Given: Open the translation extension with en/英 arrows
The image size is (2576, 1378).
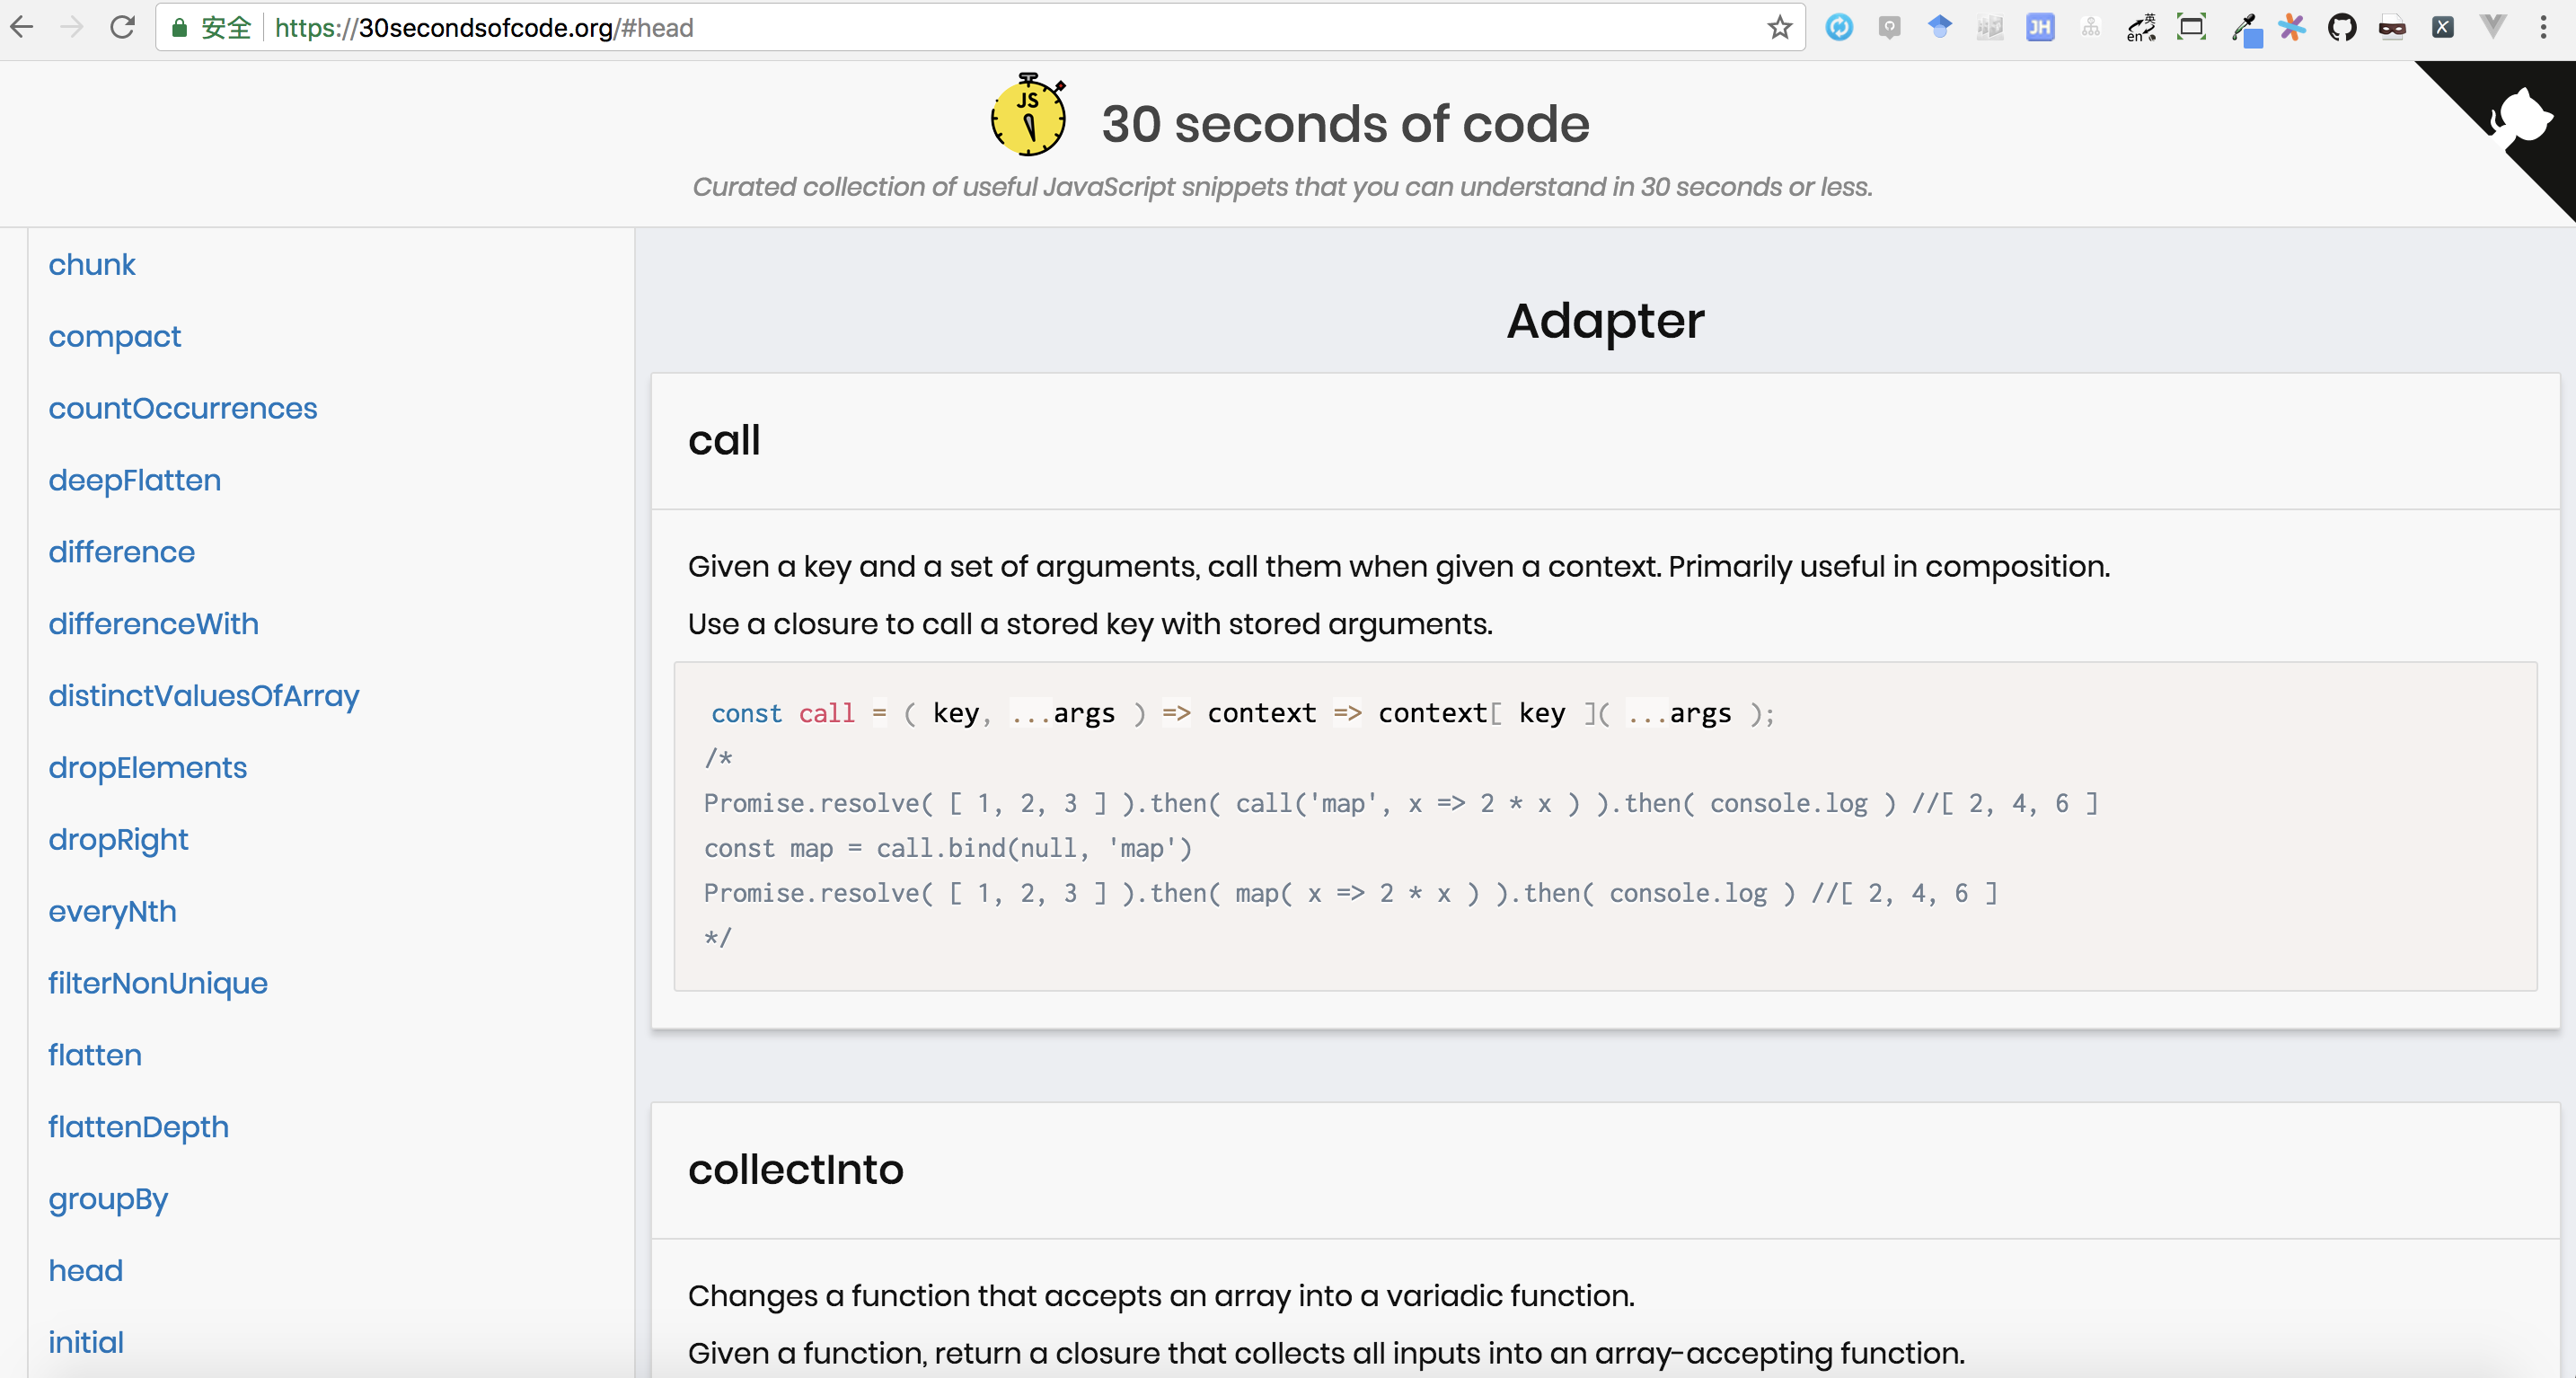Looking at the screenshot, I should [2141, 27].
